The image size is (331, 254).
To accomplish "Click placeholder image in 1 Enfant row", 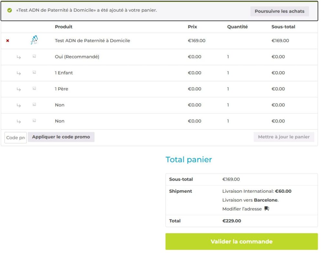I will (x=34, y=72).
